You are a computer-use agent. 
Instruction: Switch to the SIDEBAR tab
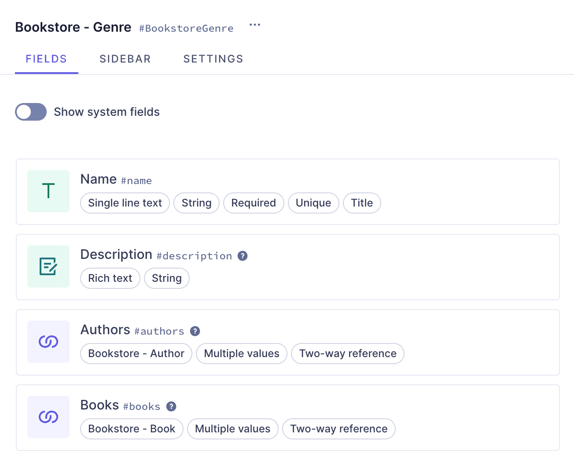[x=125, y=59]
